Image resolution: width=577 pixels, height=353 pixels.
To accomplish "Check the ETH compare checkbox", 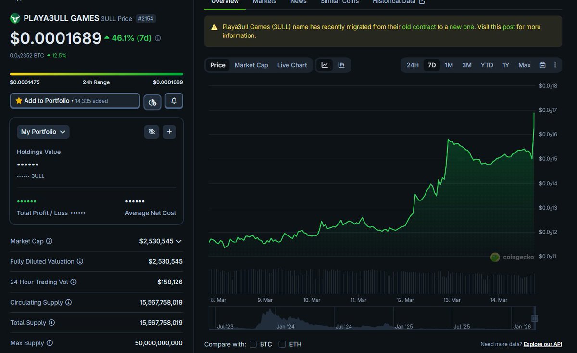I will 282,344.
